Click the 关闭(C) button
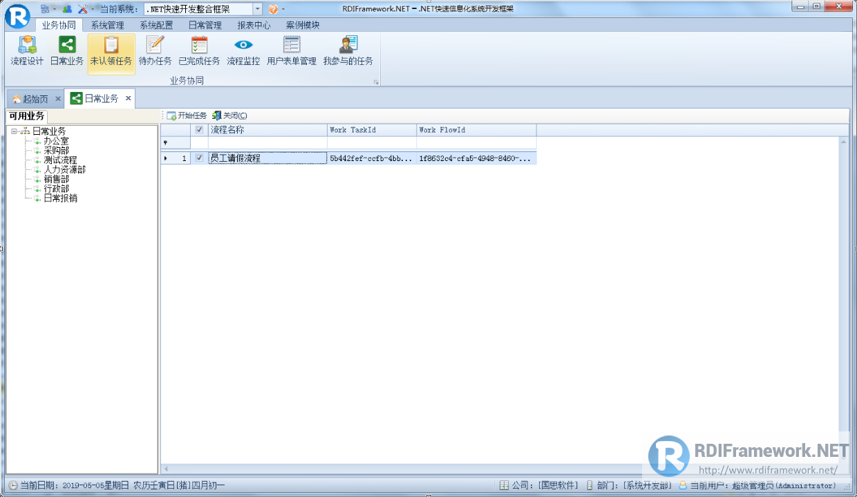This screenshot has height=497, width=857. [230, 115]
